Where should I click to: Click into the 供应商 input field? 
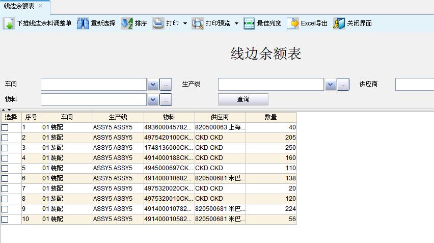click(415, 85)
